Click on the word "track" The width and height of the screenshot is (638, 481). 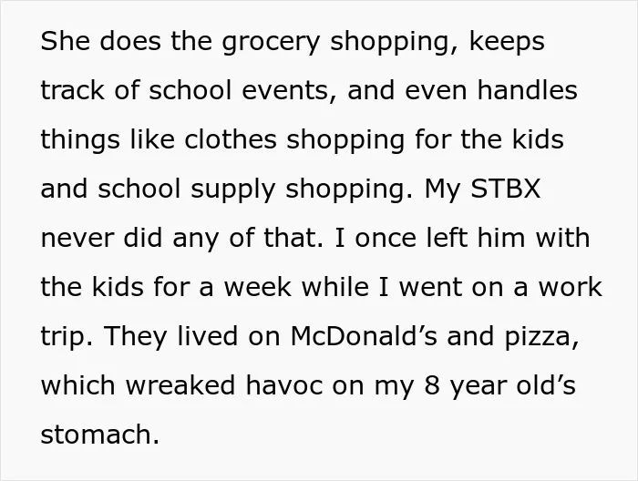point(72,90)
